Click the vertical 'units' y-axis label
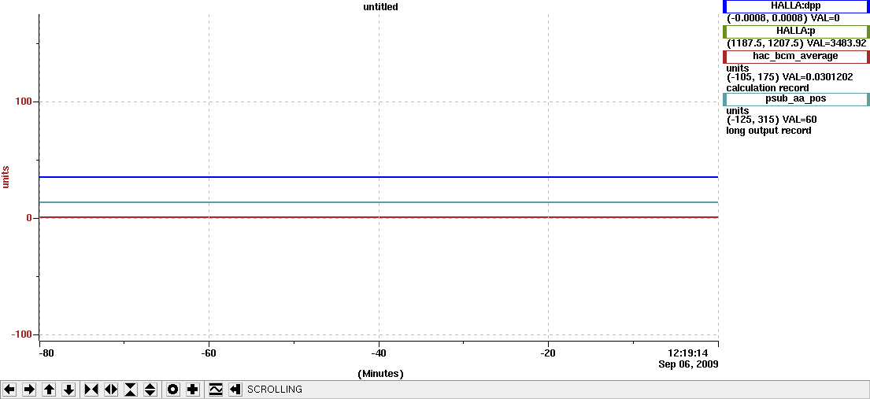This screenshot has width=870, height=399. tap(6, 175)
